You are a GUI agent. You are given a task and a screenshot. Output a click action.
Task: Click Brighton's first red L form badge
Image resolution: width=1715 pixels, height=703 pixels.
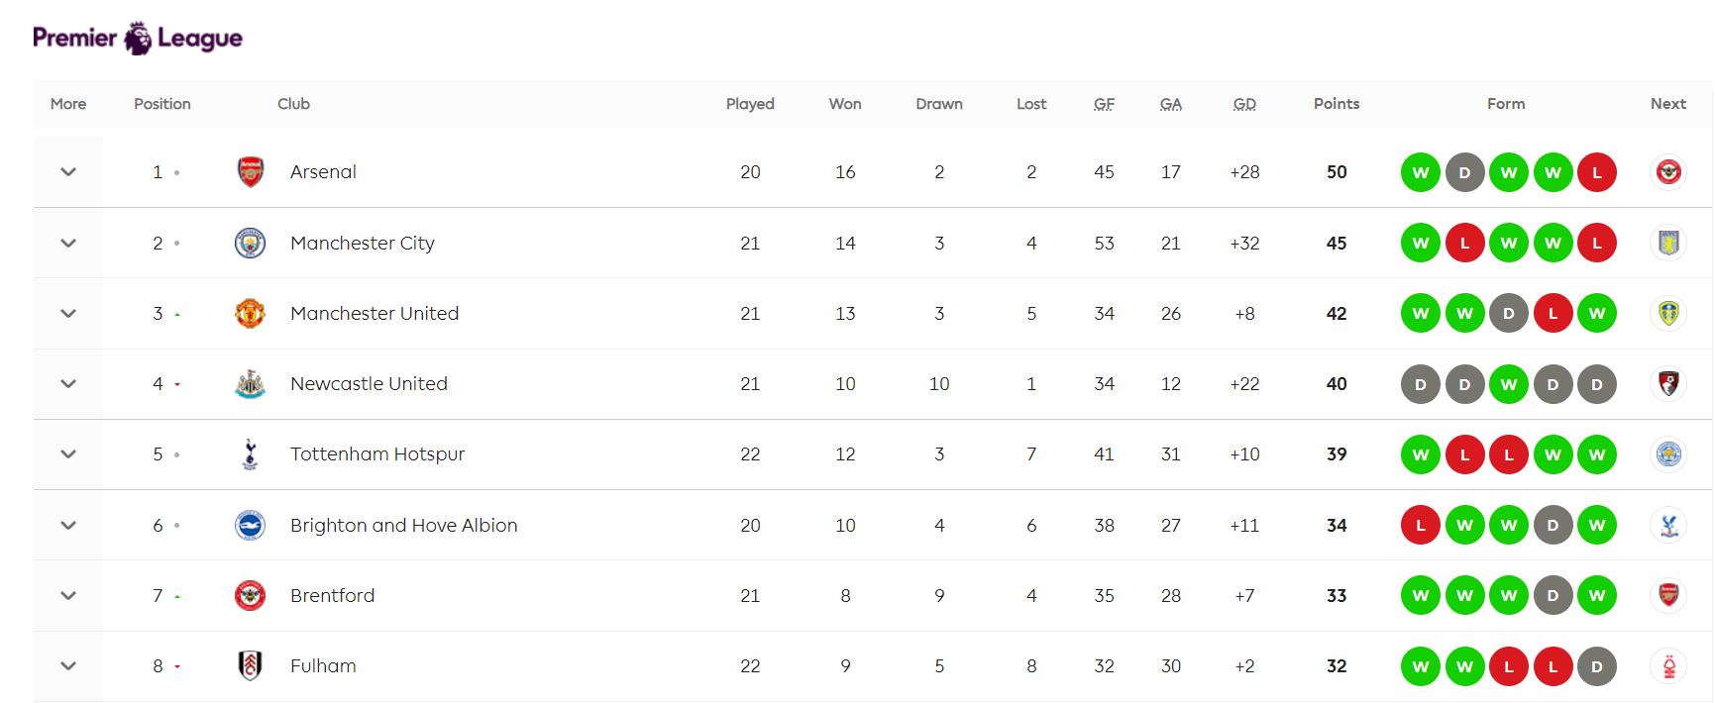1421,526
